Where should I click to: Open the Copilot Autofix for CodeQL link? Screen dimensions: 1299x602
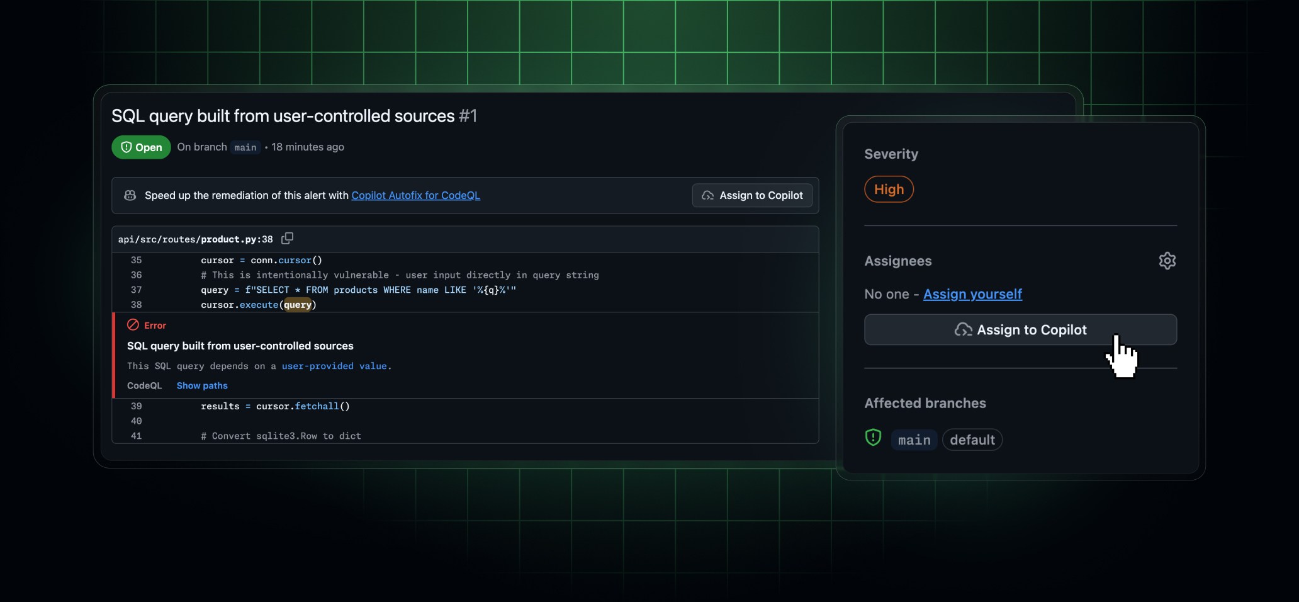pos(415,195)
